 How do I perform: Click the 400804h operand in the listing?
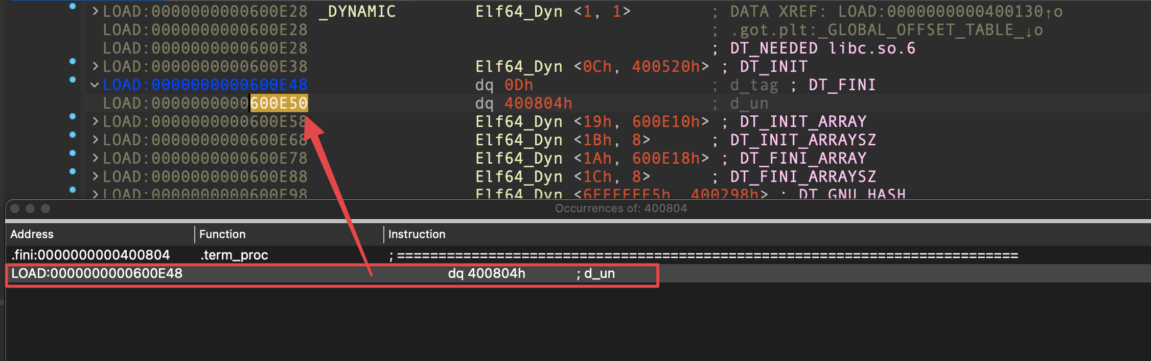click(x=538, y=103)
